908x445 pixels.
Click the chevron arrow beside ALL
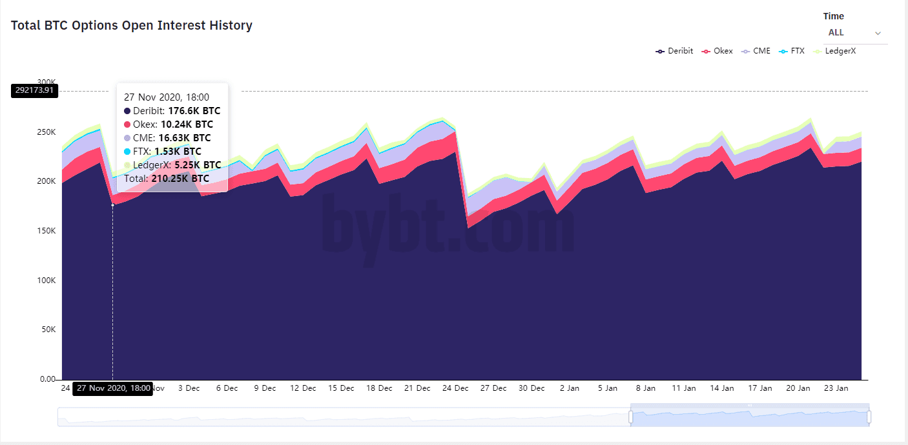coord(878,33)
